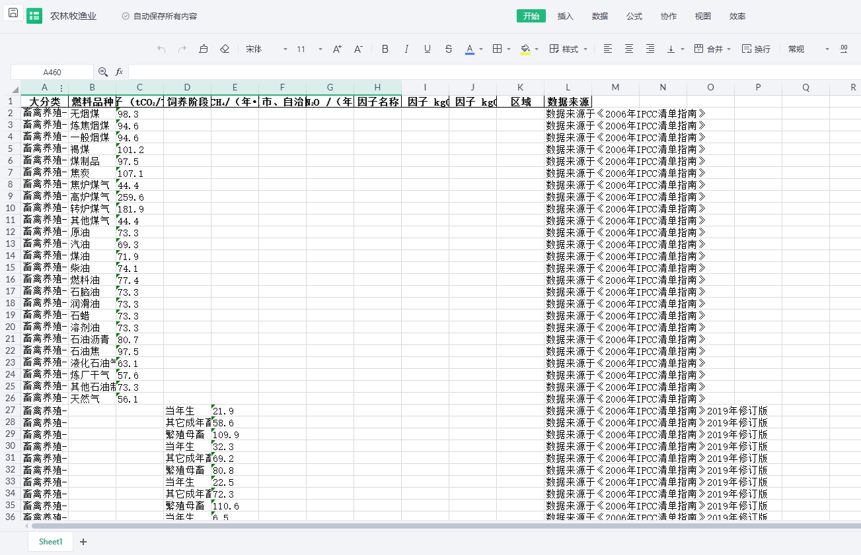
Task: Open the 宋体 font family dropdown
Action: (x=267, y=49)
